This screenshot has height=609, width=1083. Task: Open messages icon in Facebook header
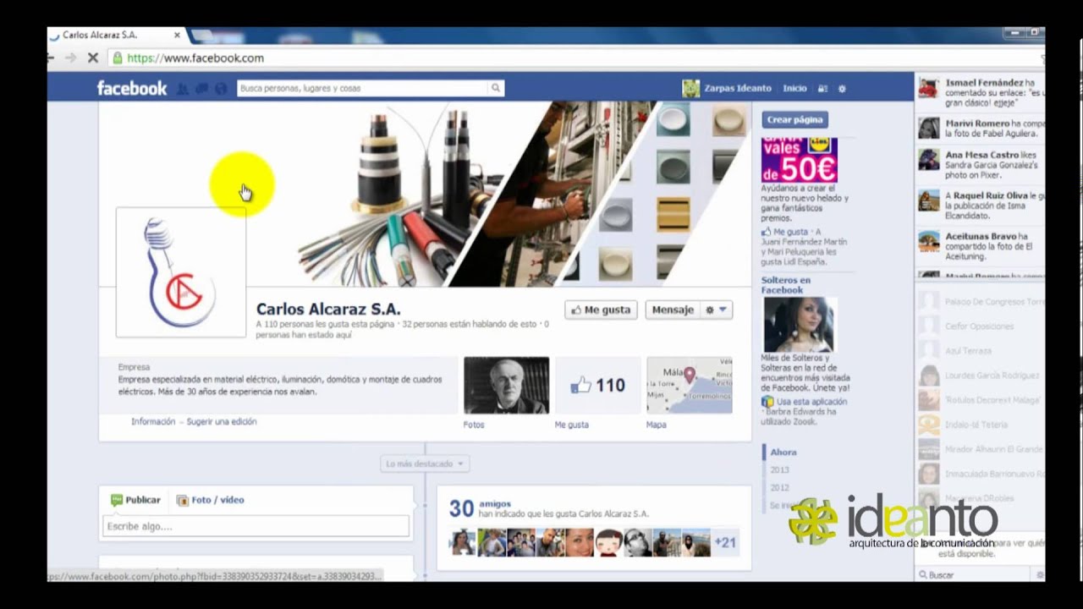(x=201, y=88)
